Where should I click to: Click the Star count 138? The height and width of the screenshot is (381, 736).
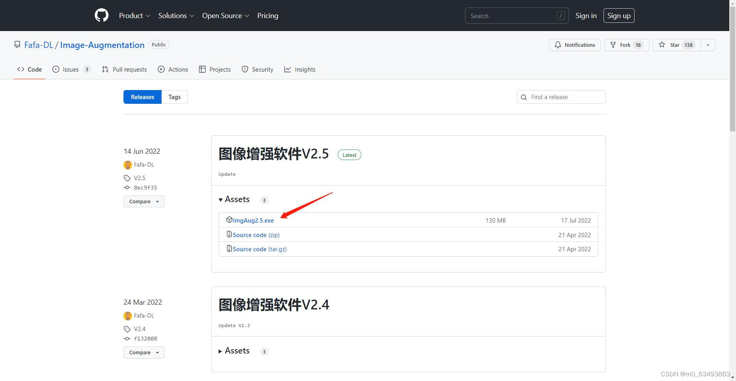[x=688, y=45]
